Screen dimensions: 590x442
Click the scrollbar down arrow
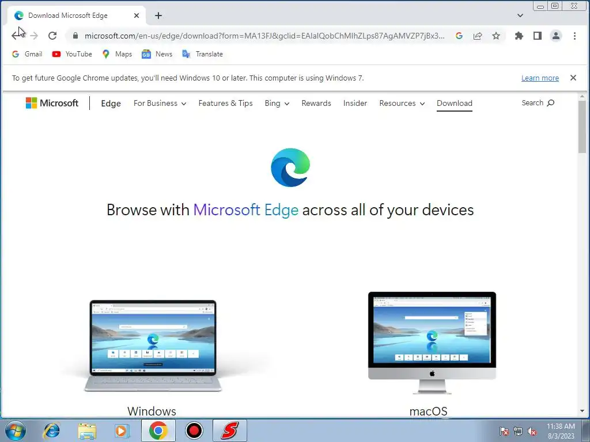pos(582,411)
